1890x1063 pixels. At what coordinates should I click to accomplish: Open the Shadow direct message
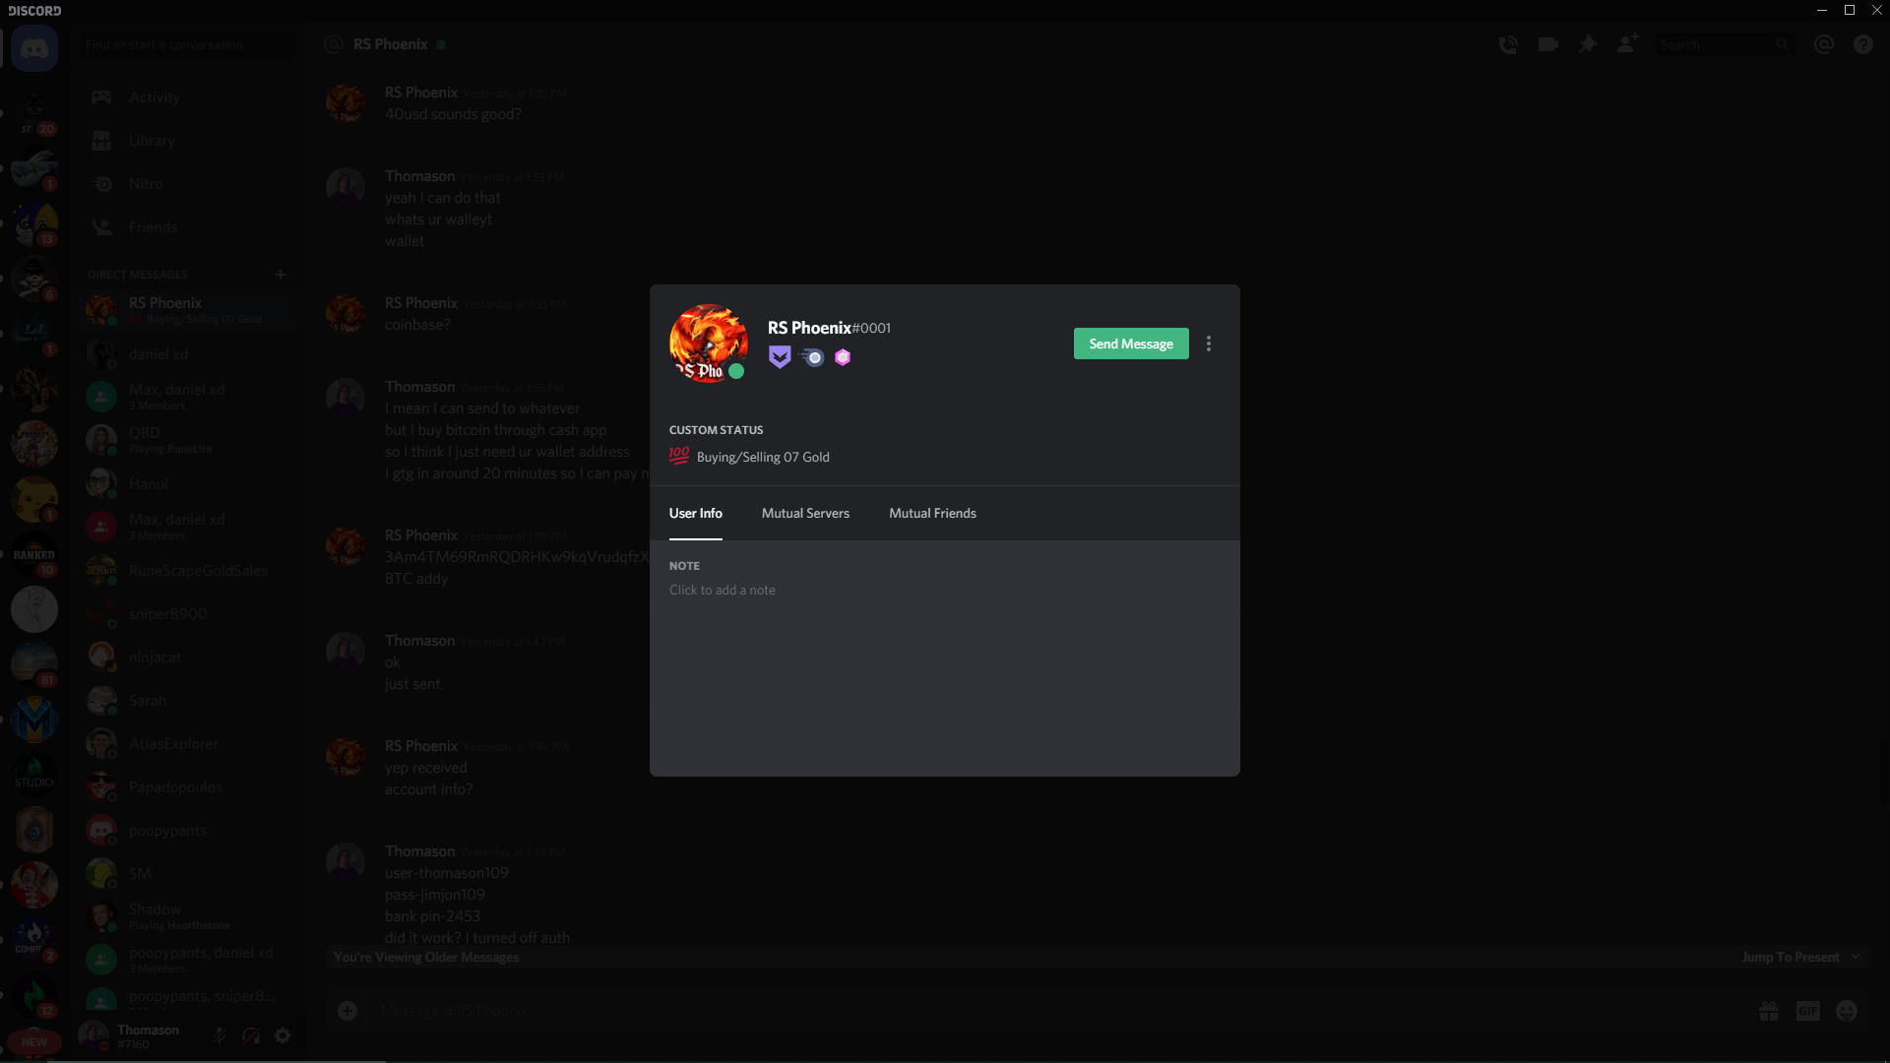click(x=187, y=916)
